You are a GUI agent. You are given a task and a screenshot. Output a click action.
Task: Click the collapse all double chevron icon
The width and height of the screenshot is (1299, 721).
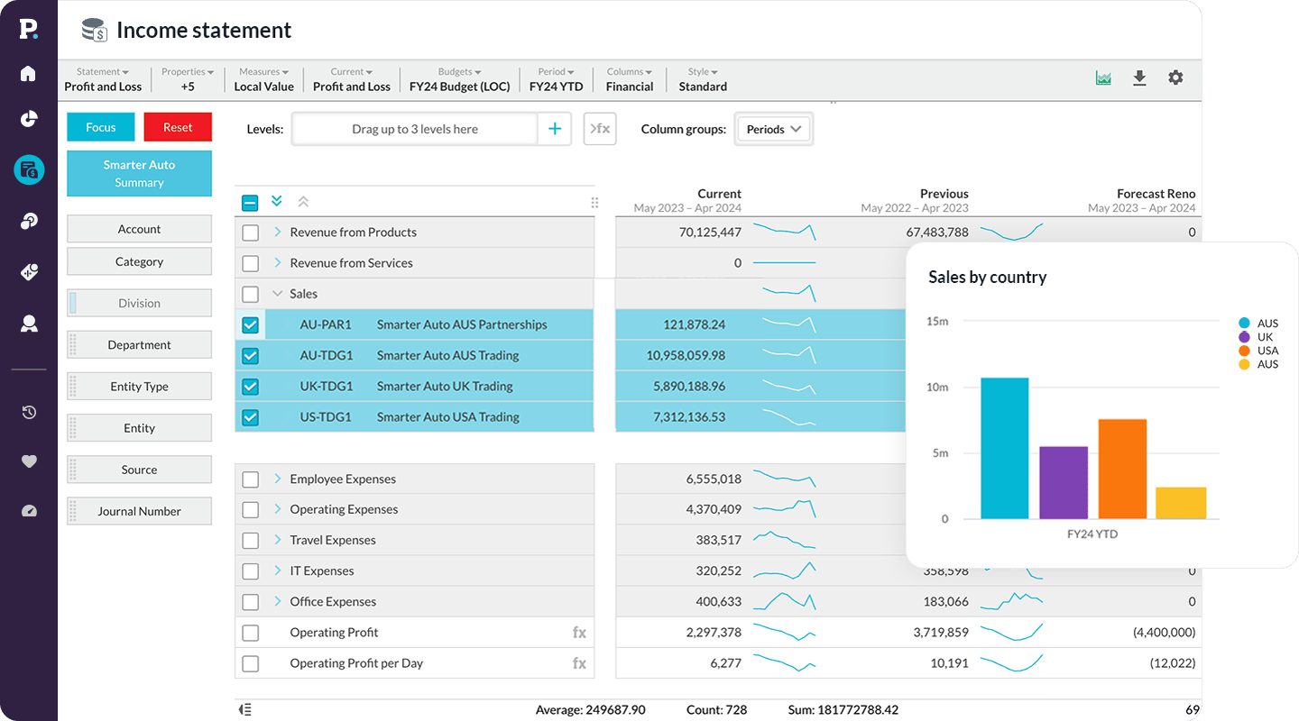point(303,202)
